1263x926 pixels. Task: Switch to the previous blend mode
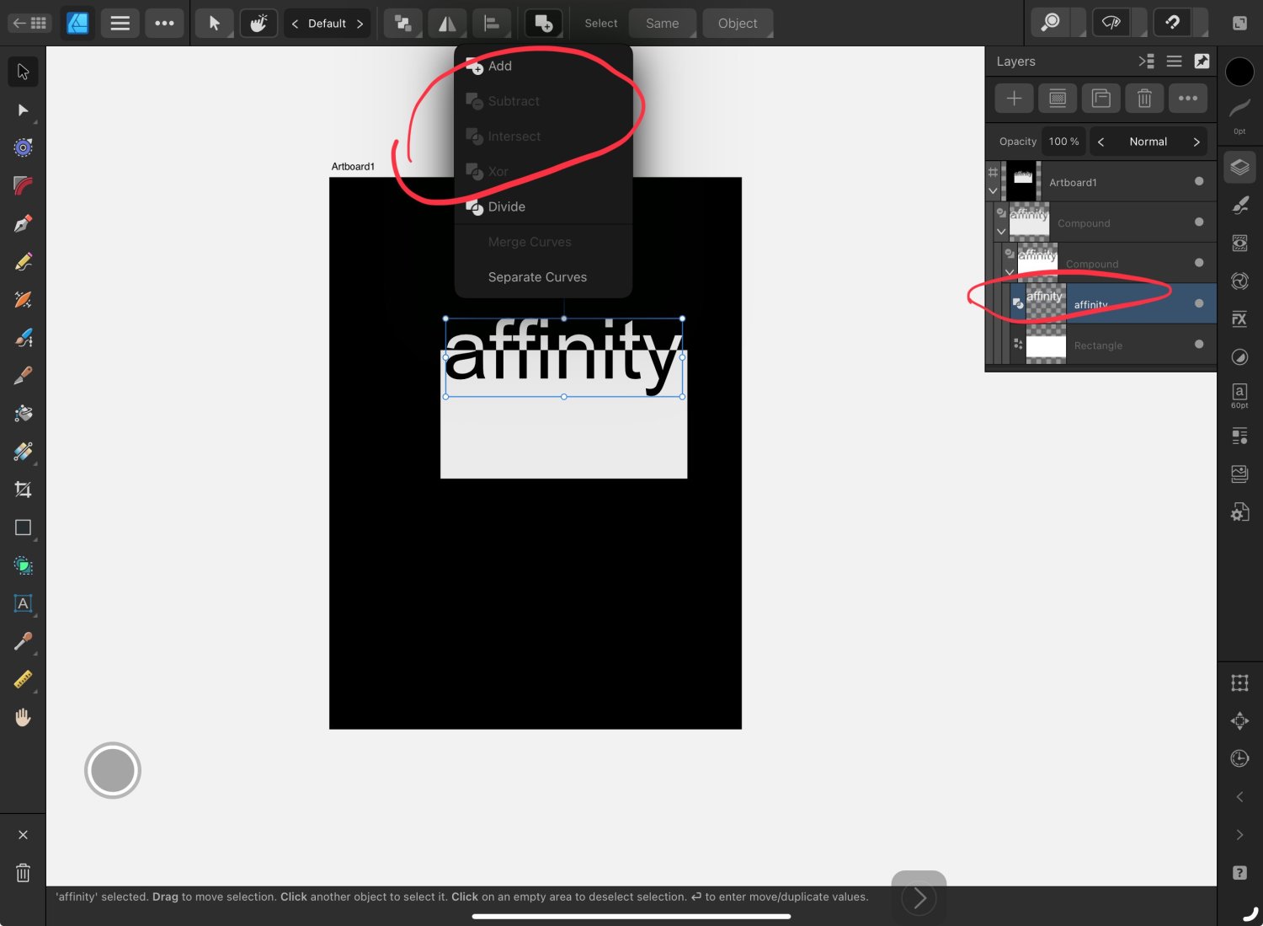pos(1100,142)
